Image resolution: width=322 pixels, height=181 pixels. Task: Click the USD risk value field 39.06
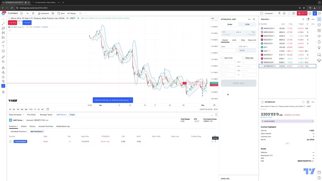(247, 51)
